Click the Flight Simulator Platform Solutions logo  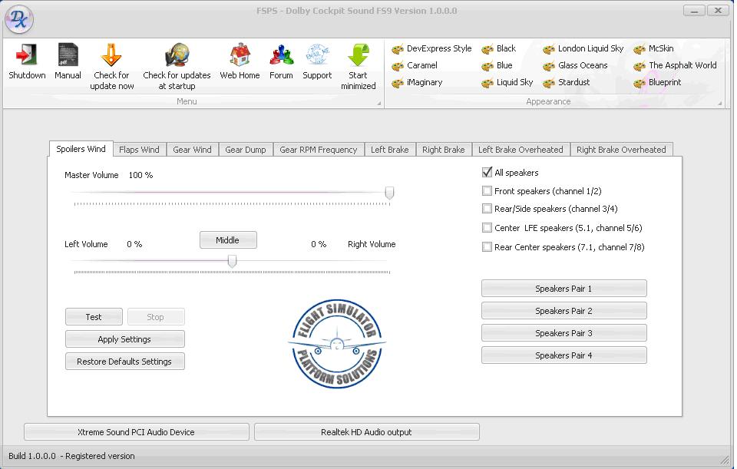pyautogui.click(x=337, y=344)
